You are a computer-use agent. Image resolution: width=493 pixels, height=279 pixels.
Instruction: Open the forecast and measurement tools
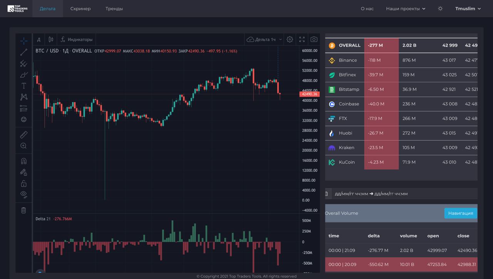click(x=23, y=108)
